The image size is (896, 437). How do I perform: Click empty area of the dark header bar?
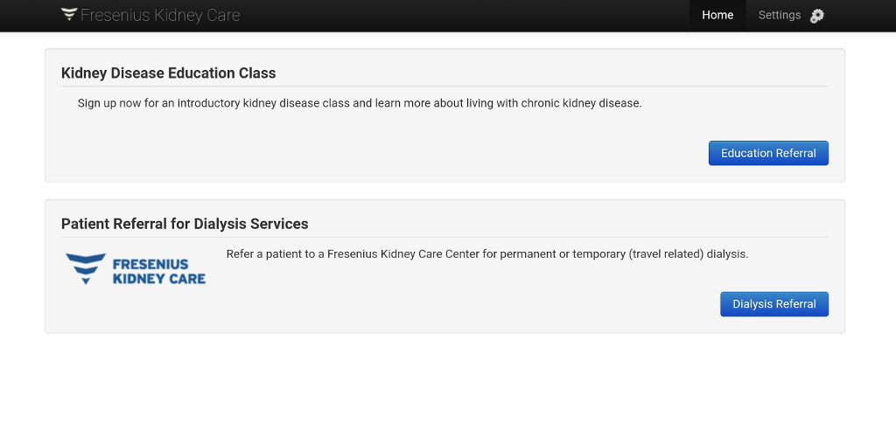pos(457,16)
